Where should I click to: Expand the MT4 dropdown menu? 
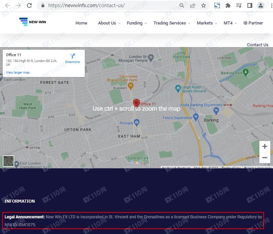[230, 23]
